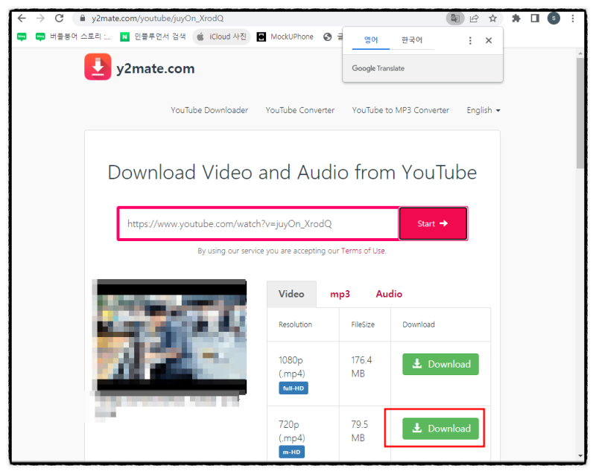Click the 79.5 MB file size
Viewport: 596px width, 474px height.
360,431
